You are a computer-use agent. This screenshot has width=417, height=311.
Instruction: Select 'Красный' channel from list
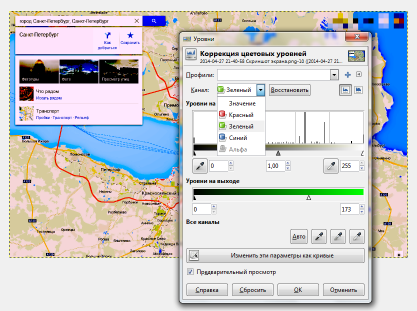click(241, 115)
